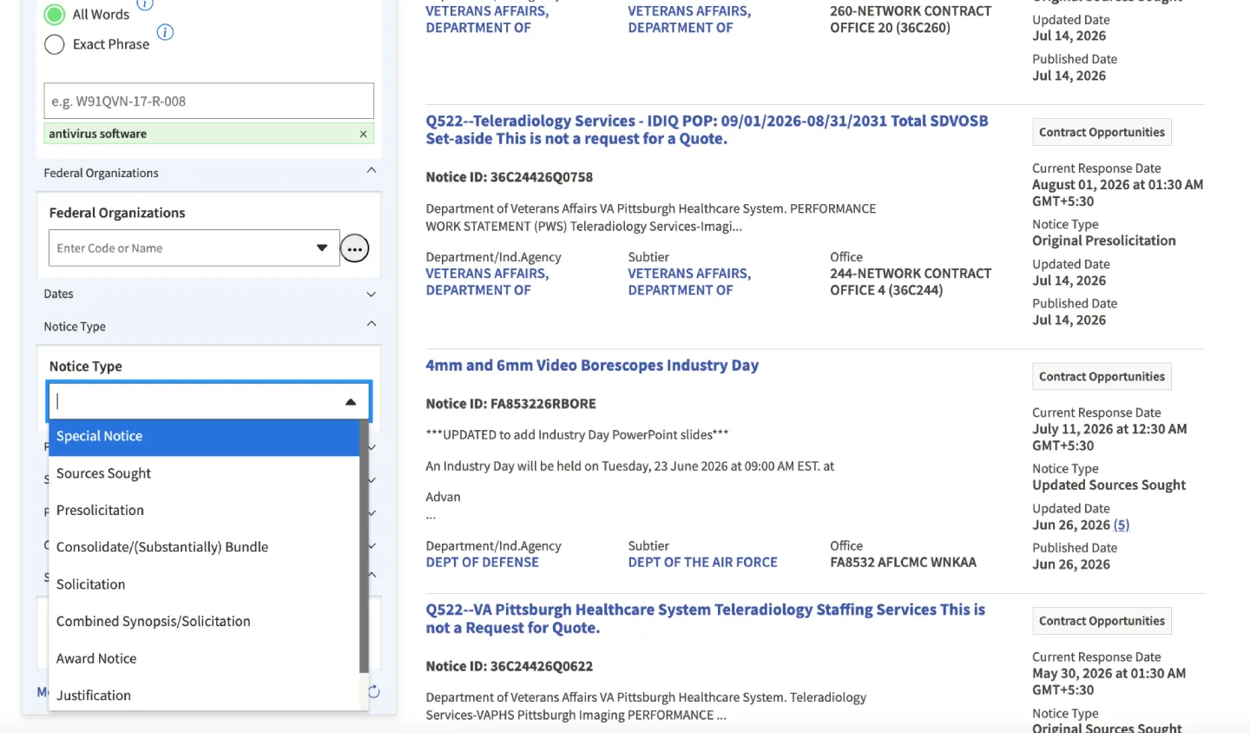The image size is (1250, 733).
Task: Select Notice ID: 36C24426Q0622 text
Action: click(x=509, y=666)
